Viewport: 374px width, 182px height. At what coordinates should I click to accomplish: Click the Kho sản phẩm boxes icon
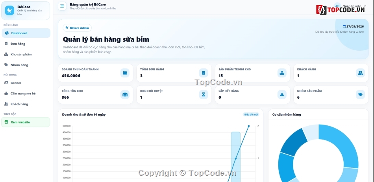(6, 54)
